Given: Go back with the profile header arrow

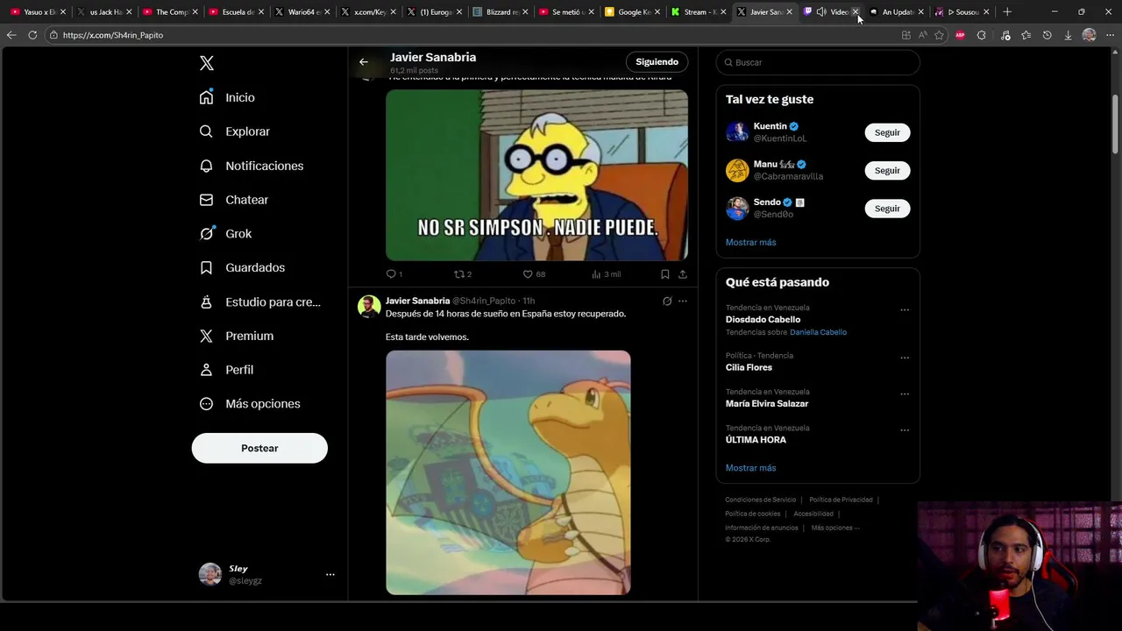Looking at the screenshot, I should tap(364, 62).
